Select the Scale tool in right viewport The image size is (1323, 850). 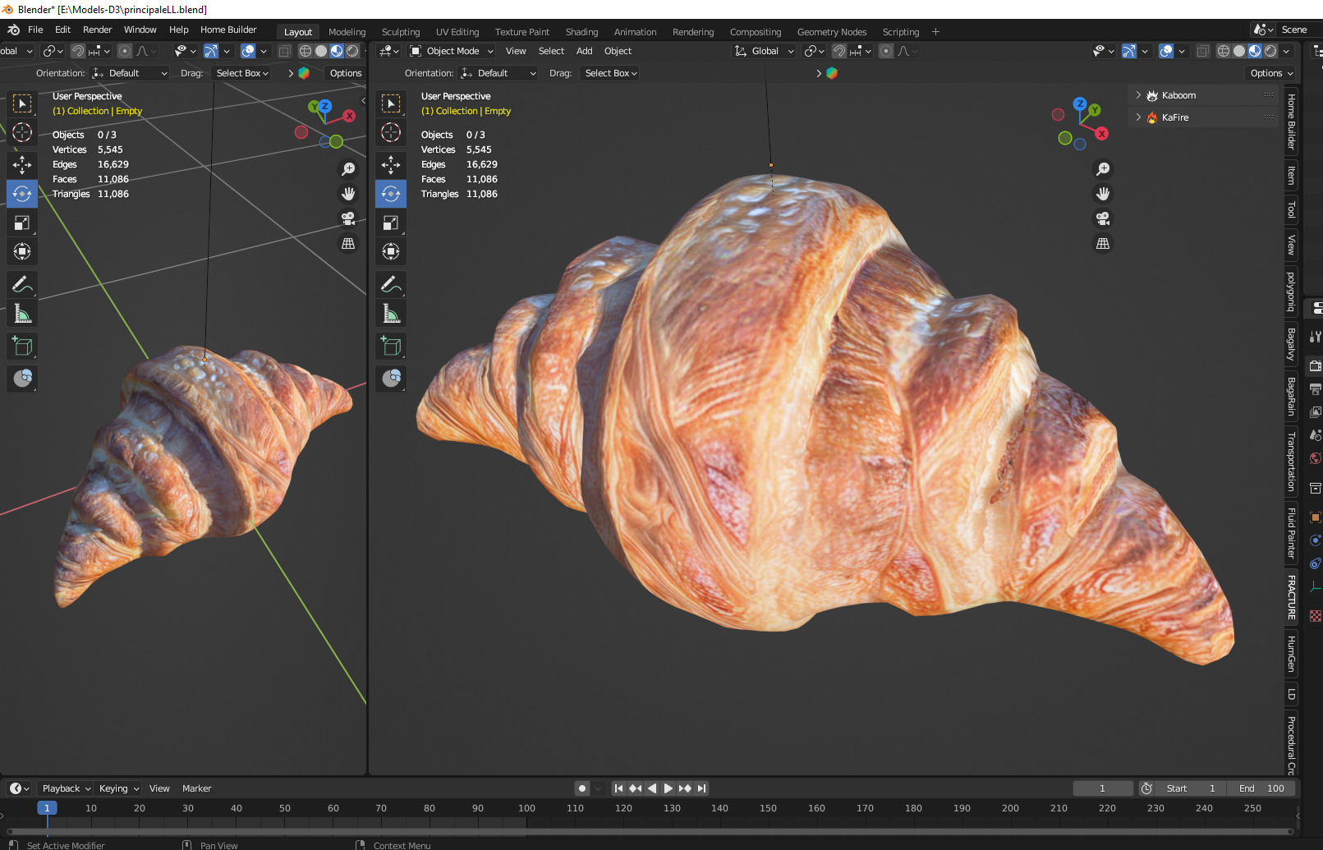pyautogui.click(x=391, y=223)
